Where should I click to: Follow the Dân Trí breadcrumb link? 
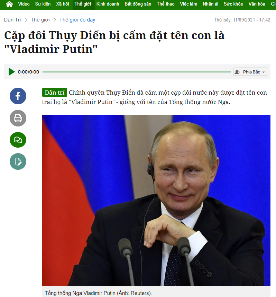click(12, 20)
